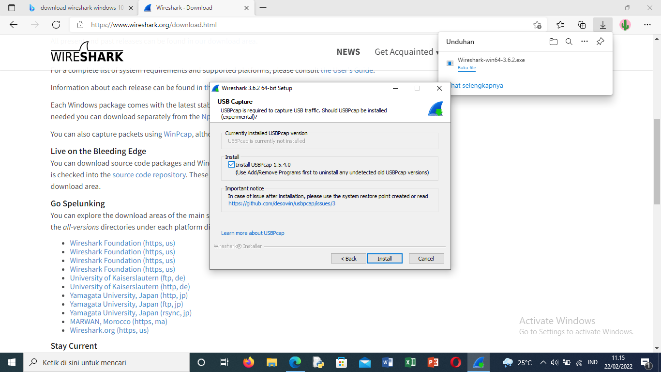Toggle the Downloads toolbar button
The image size is (661, 372).
coord(603,25)
